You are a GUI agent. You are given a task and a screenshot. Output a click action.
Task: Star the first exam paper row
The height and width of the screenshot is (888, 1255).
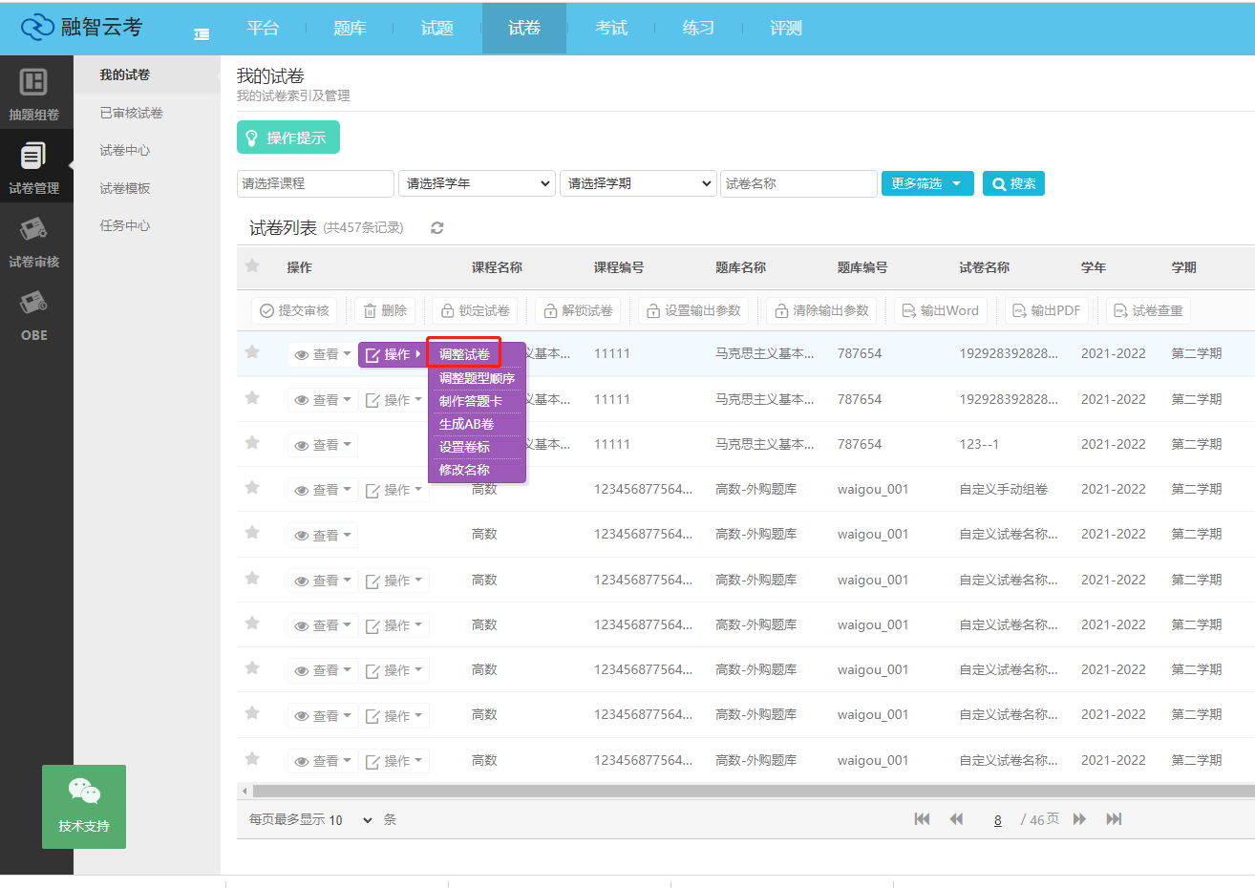(x=252, y=352)
